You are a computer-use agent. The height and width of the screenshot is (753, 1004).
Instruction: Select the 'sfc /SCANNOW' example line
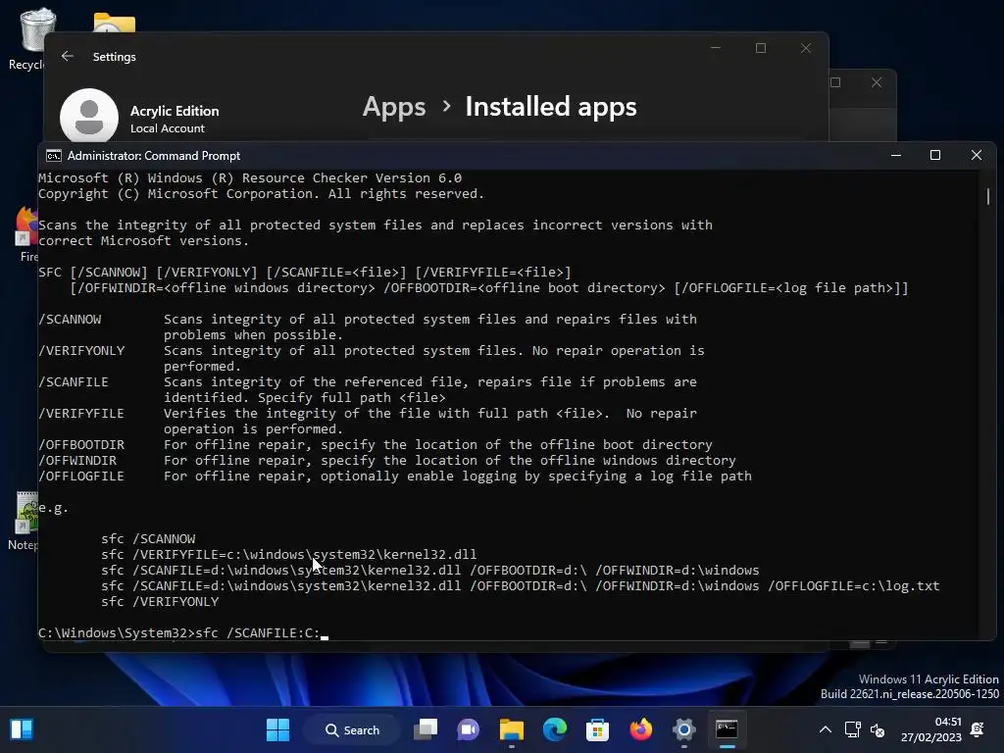pos(148,539)
